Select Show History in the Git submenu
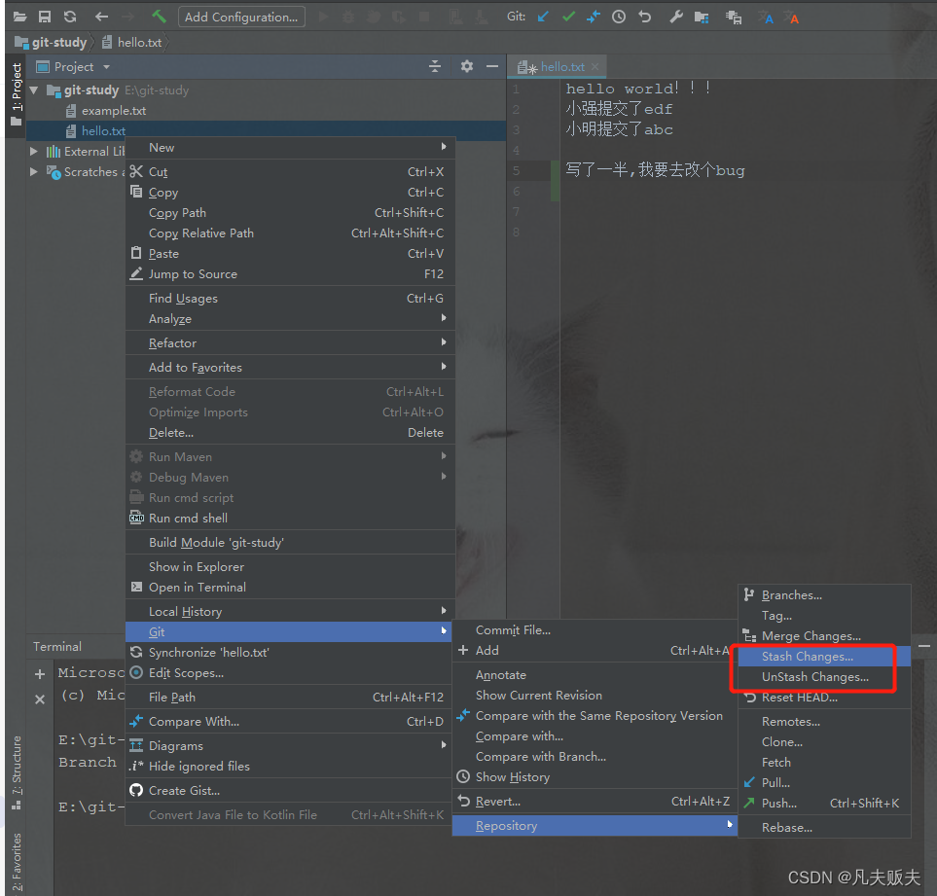This screenshot has height=896, width=937. pyautogui.click(x=595, y=776)
